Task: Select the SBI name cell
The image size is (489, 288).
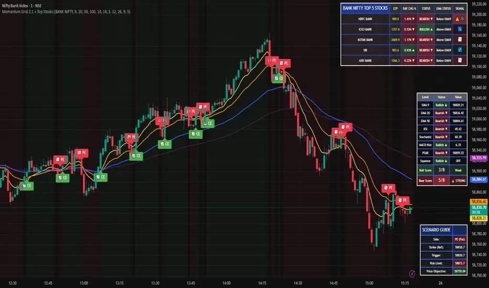Action: click(x=365, y=50)
